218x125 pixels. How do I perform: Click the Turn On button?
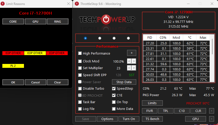click(x=129, y=119)
